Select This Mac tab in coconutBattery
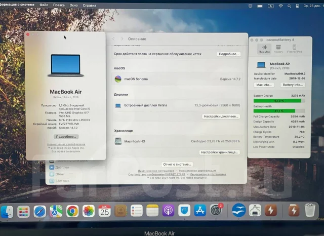The width and height of the screenshot is (324, 236). click(x=264, y=49)
